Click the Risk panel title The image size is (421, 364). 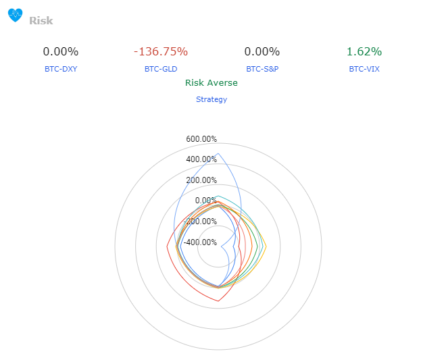click(x=41, y=20)
